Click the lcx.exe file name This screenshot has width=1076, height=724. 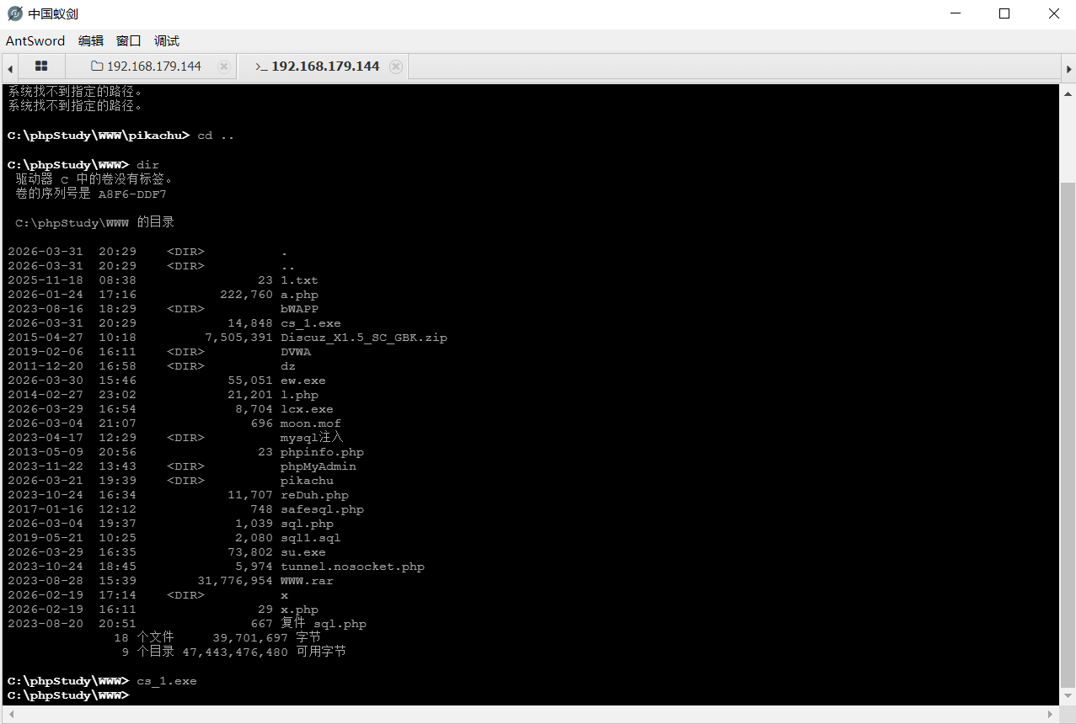click(x=307, y=409)
